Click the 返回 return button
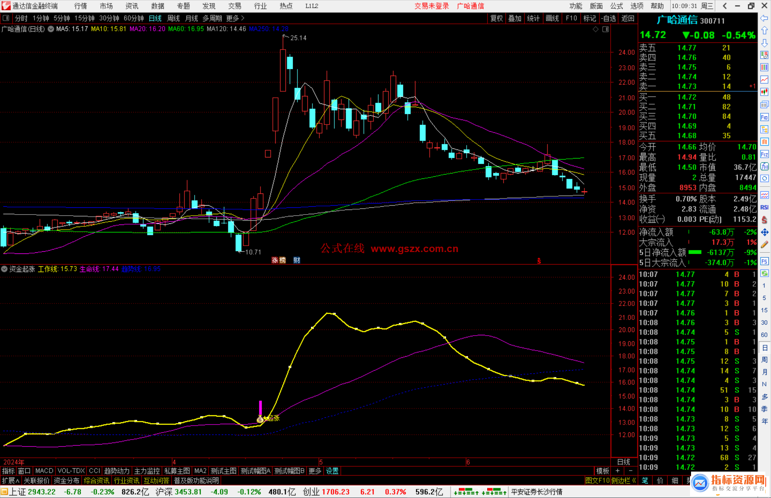The image size is (771, 498). [x=628, y=18]
